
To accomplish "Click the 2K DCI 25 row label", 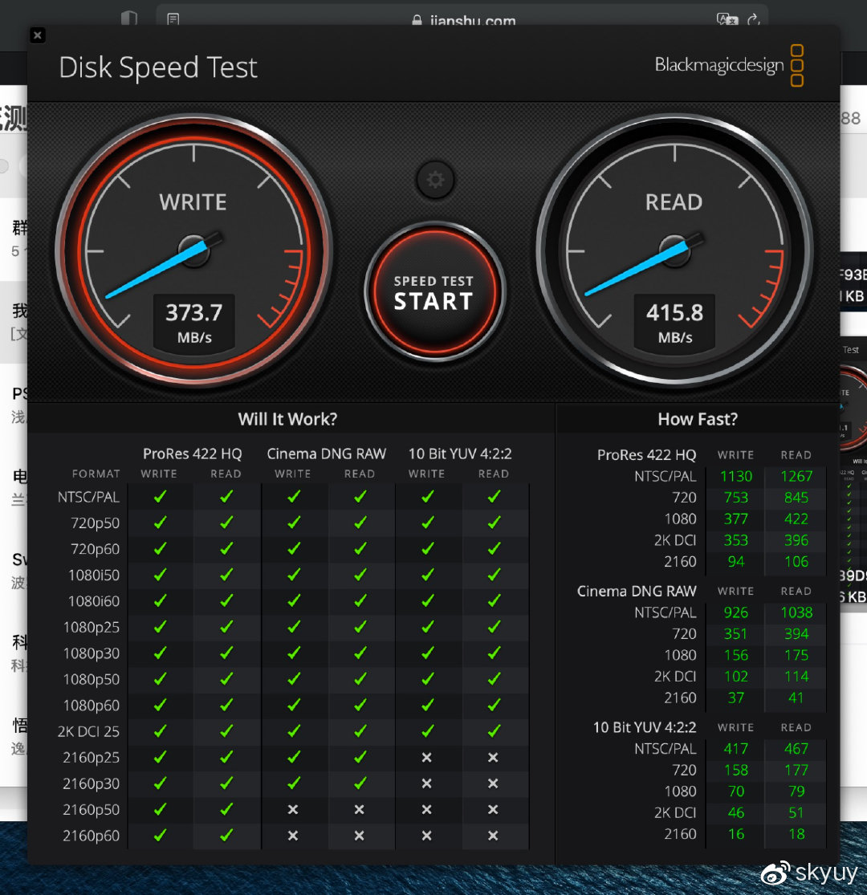I will 88,732.
